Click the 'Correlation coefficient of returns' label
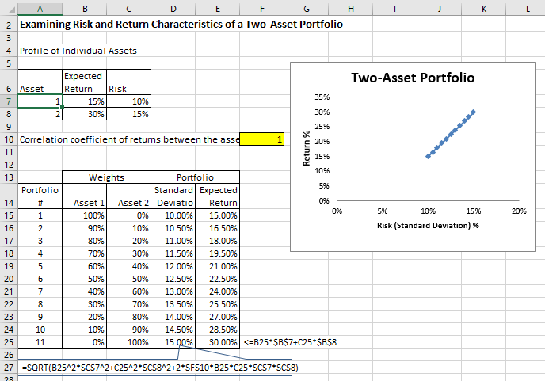Image resolution: width=545 pixels, height=381 pixels. [129, 139]
